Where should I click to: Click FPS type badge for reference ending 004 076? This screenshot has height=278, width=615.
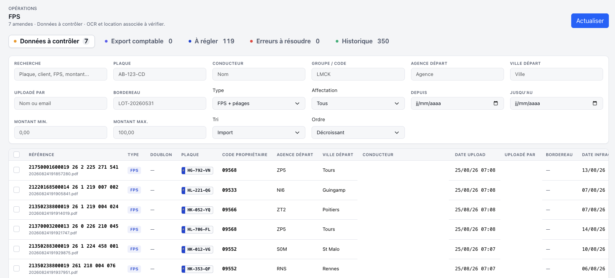point(134,269)
